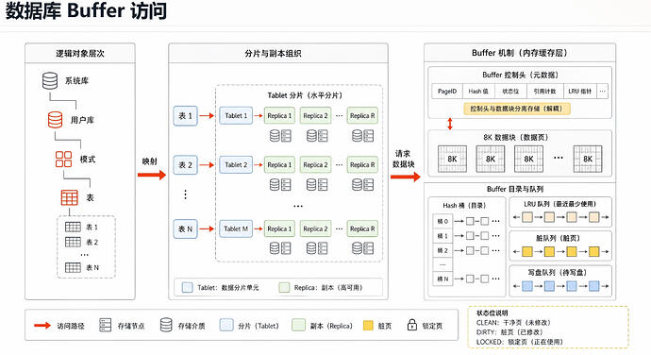Click the 桶 1 hash bucket
651x355 pixels.
(442, 236)
